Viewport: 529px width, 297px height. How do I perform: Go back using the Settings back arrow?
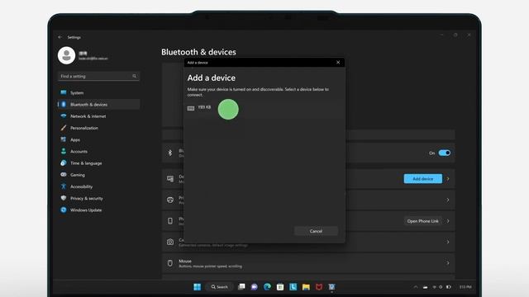(x=60, y=37)
